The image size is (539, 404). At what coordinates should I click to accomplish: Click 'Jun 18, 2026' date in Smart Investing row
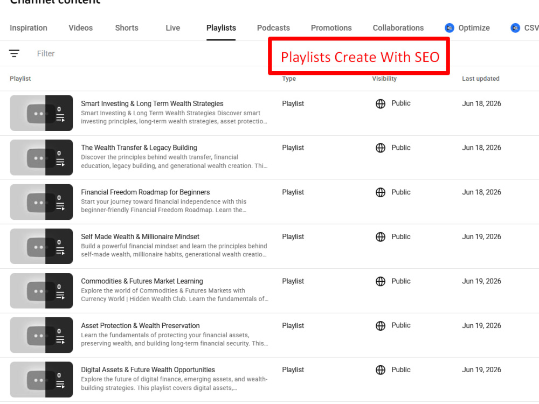[x=481, y=103]
